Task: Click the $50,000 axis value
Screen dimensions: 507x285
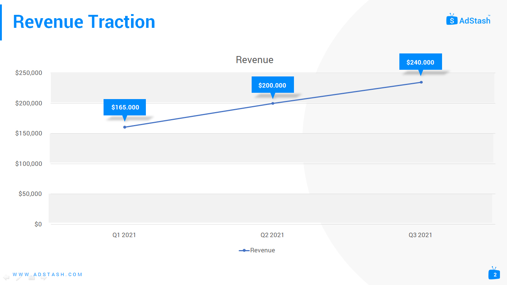Action: click(30, 194)
